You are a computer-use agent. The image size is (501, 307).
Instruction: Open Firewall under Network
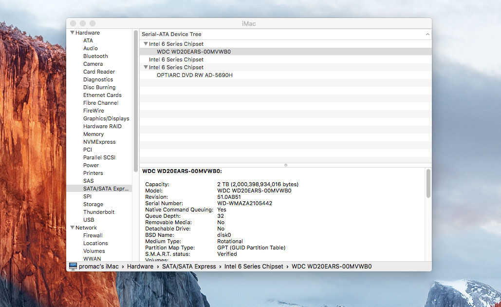pyautogui.click(x=93, y=235)
